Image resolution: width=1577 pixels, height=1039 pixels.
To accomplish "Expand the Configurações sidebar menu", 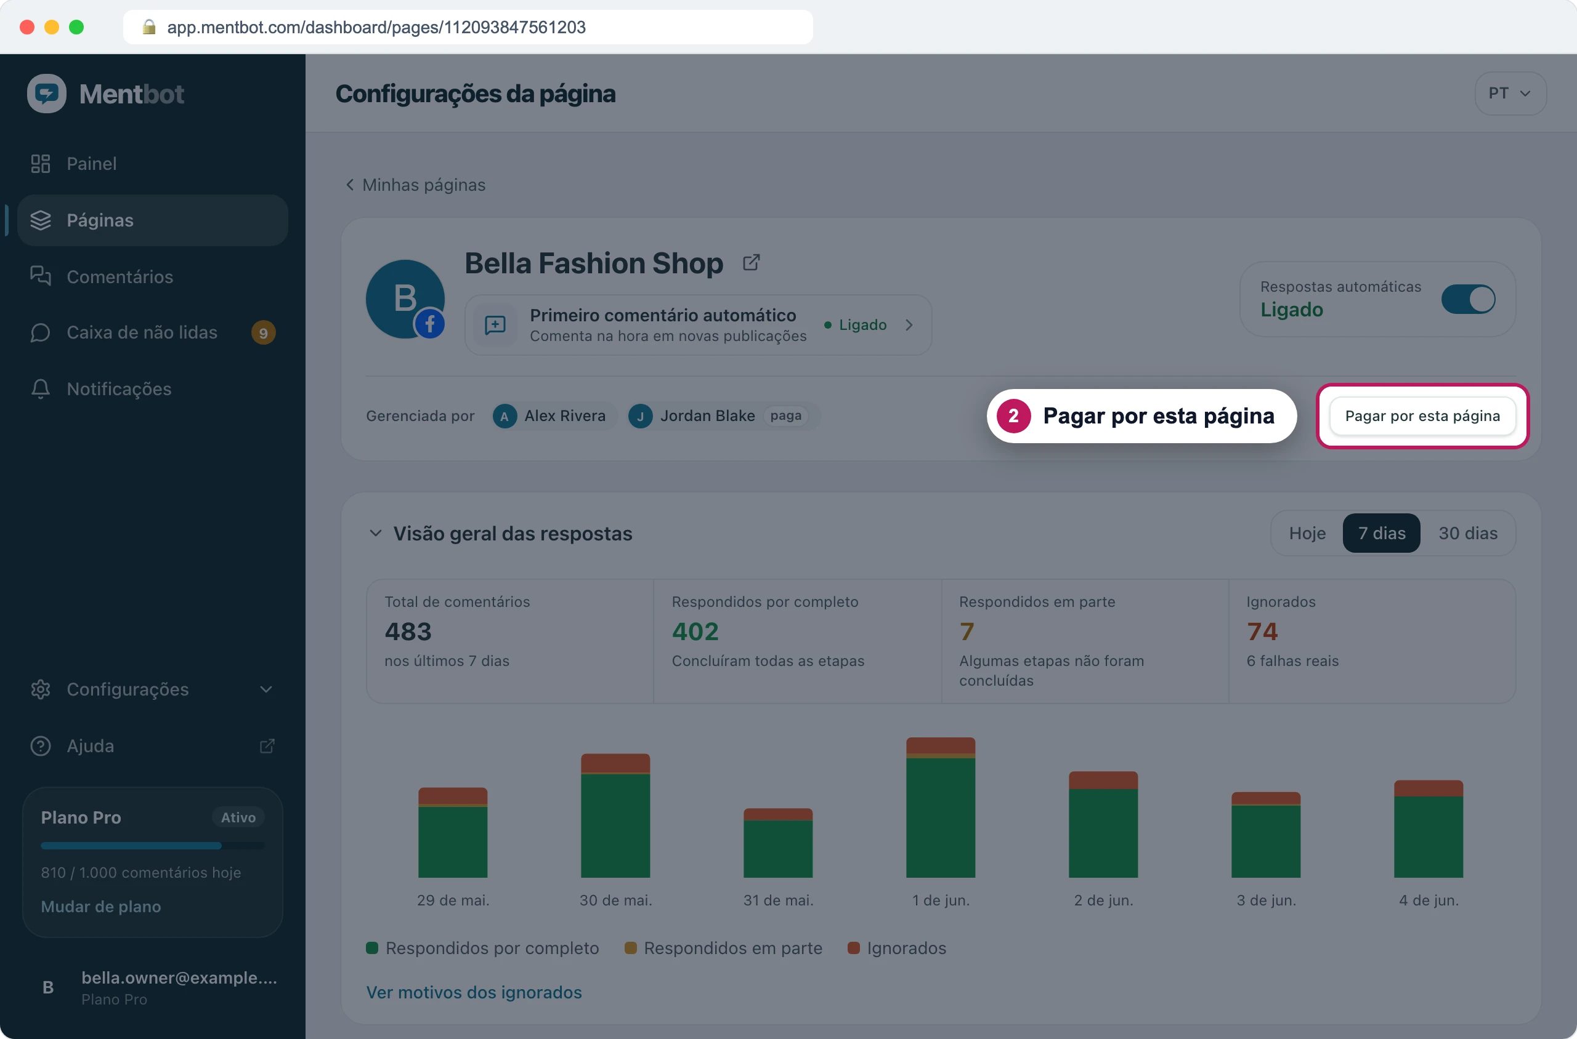I will pos(153,689).
